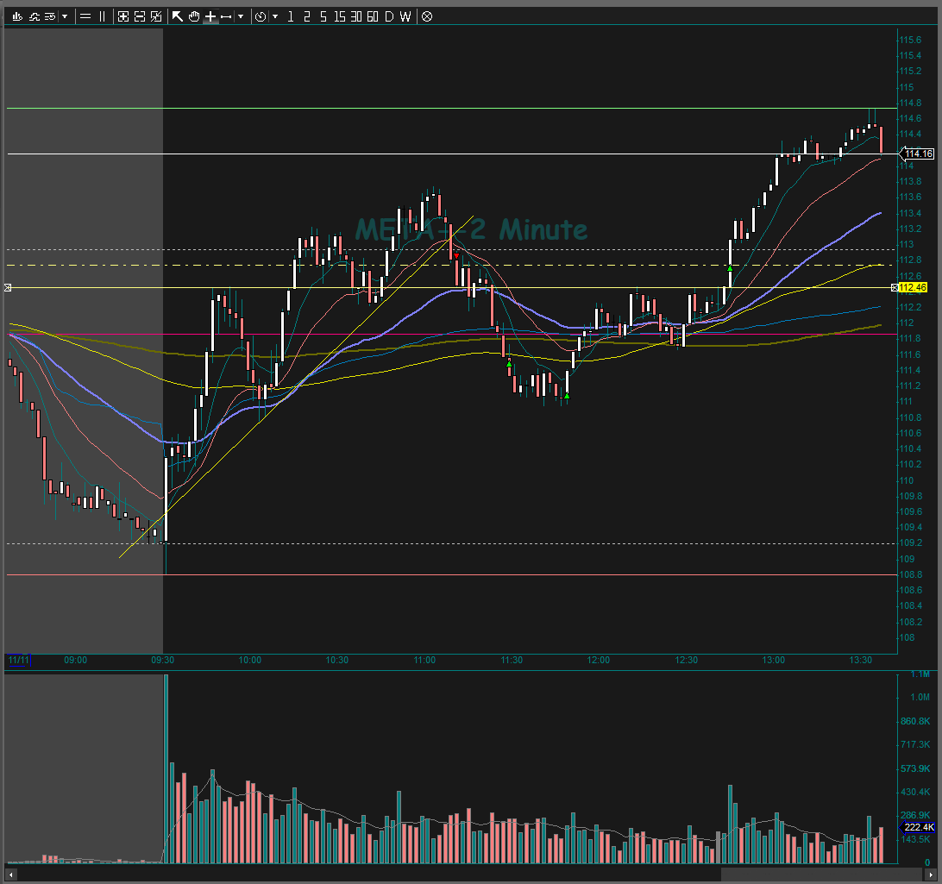Select the measure/ruler line tool

coord(226,16)
